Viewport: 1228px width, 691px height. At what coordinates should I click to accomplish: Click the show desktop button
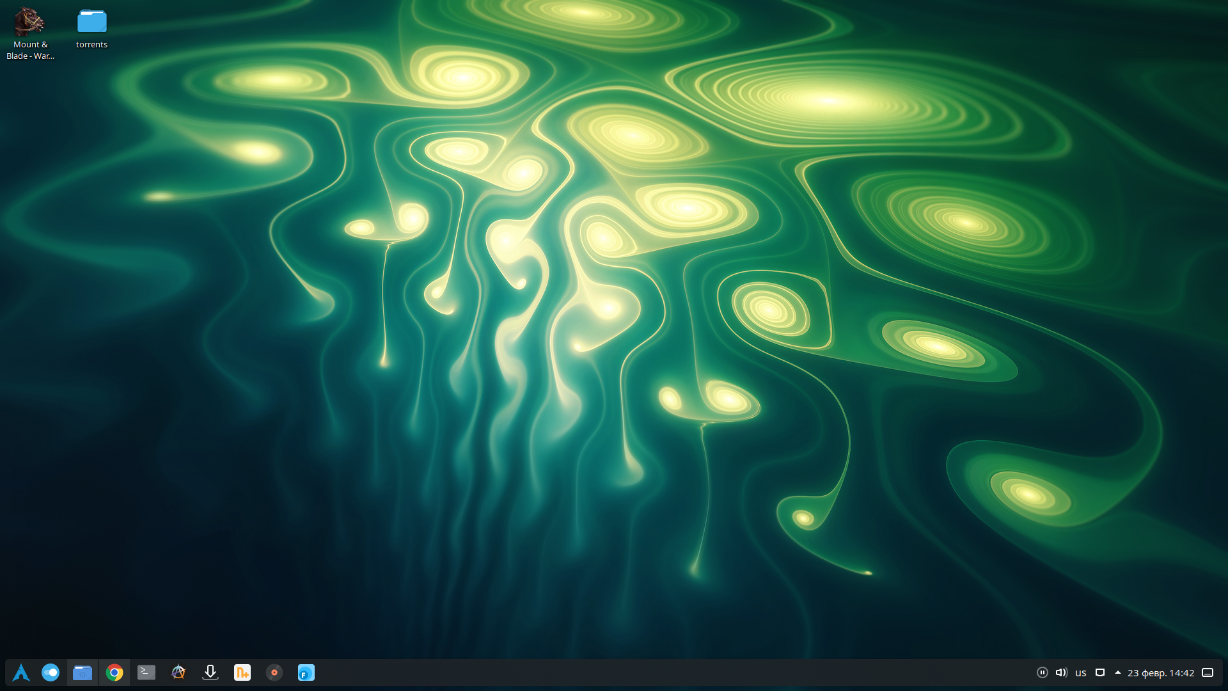click(x=1208, y=672)
